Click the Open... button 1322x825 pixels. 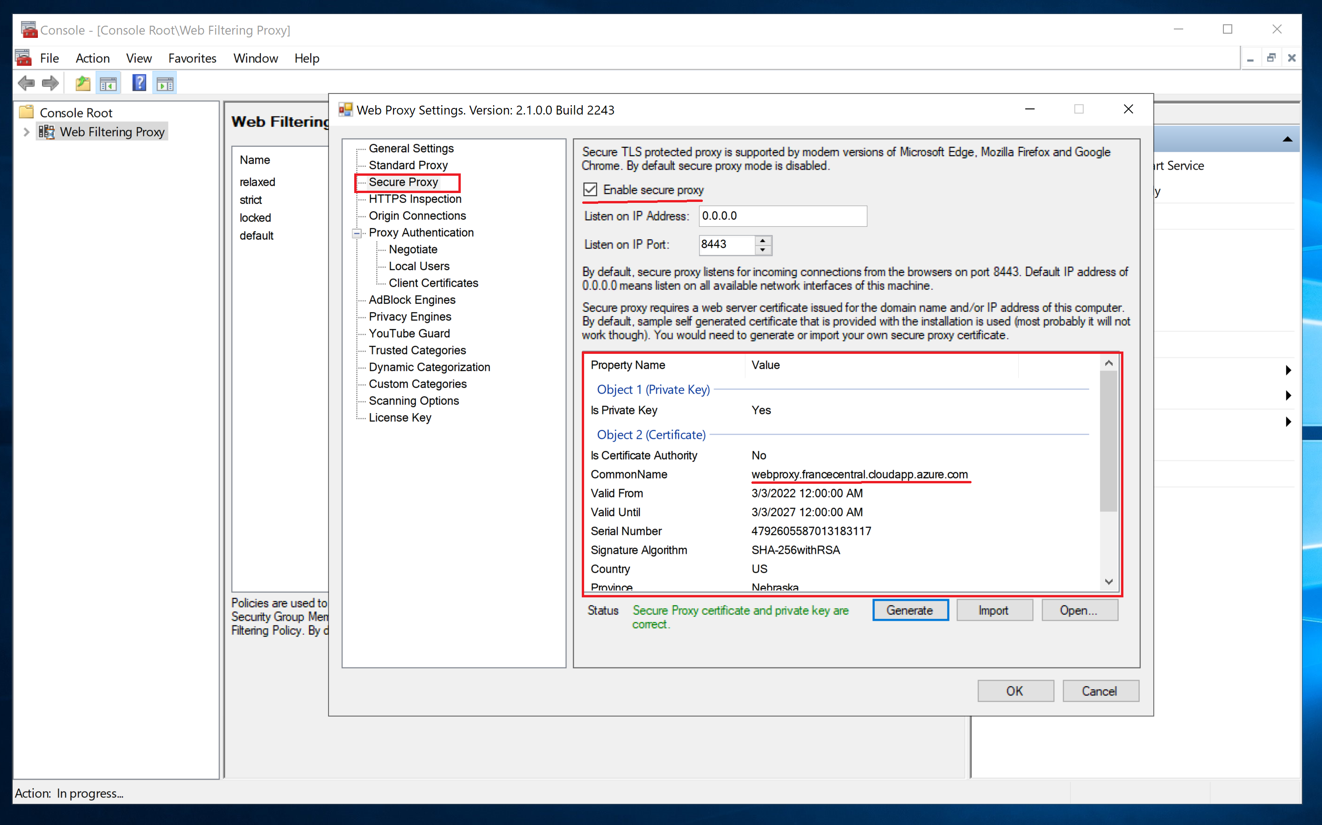(1079, 610)
